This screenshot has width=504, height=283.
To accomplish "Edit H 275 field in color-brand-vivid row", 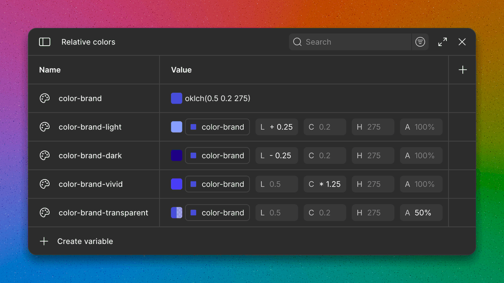I will (x=373, y=184).
